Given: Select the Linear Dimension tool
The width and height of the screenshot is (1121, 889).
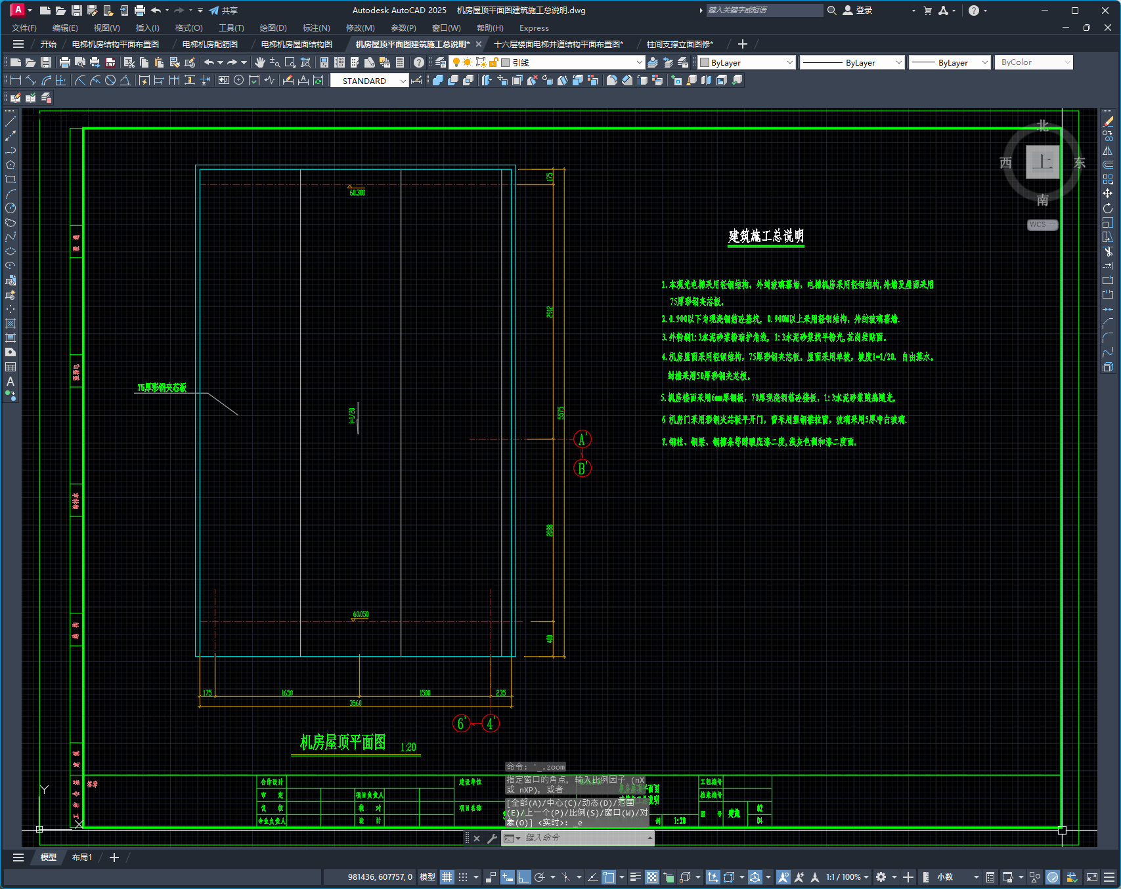Looking at the screenshot, I should (16, 80).
